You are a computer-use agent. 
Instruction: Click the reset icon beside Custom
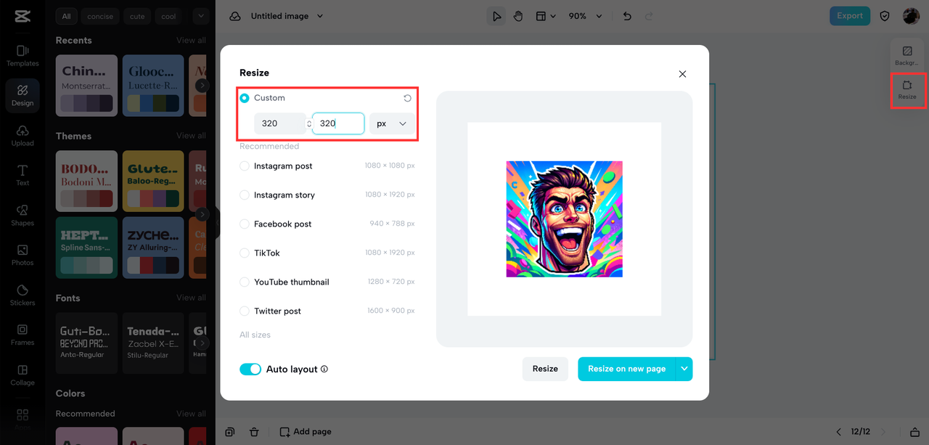[x=408, y=98]
